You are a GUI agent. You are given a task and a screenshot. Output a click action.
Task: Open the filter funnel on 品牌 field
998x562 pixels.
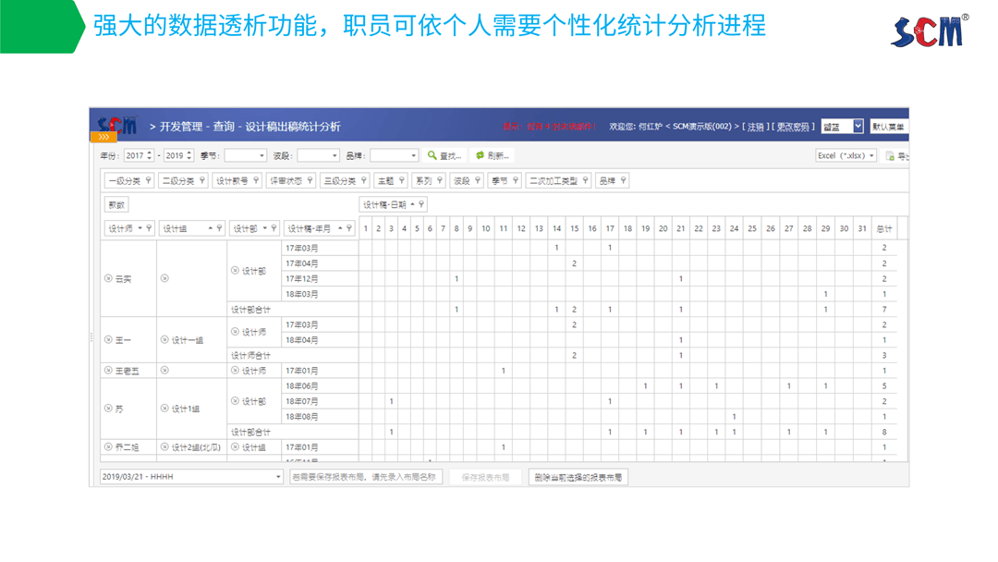624,179
